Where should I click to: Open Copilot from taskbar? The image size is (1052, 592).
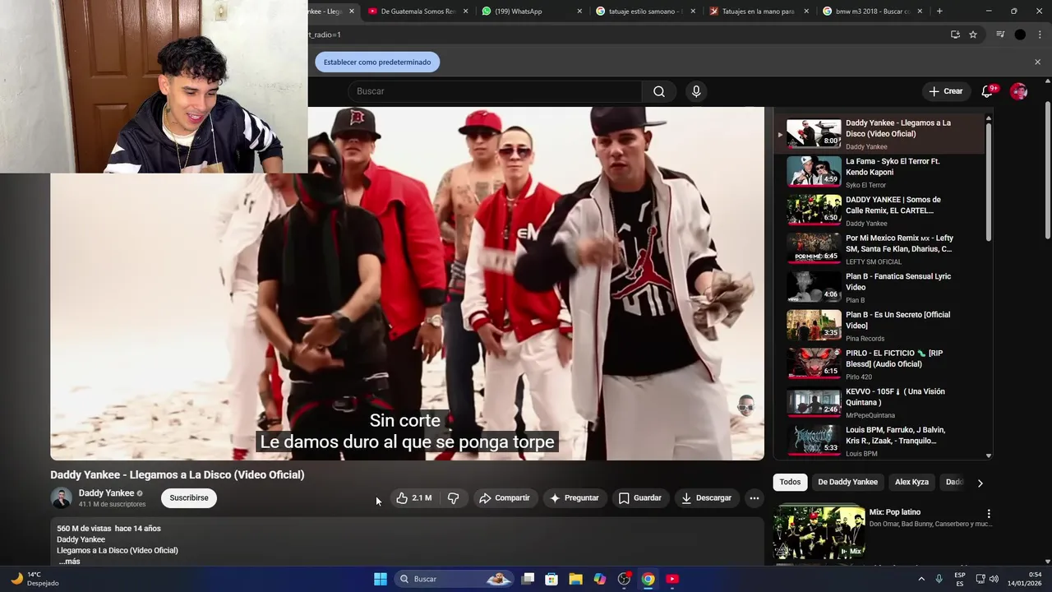coord(600,579)
